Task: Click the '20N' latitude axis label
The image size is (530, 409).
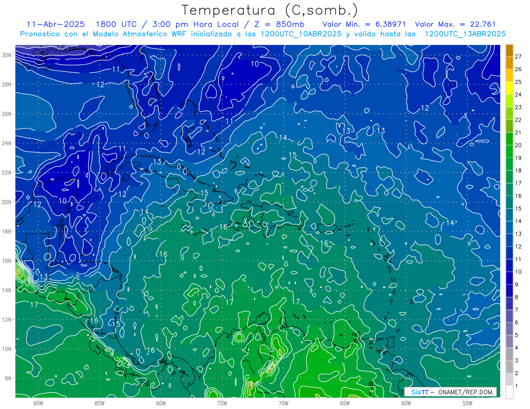Action: (x=7, y=202)
